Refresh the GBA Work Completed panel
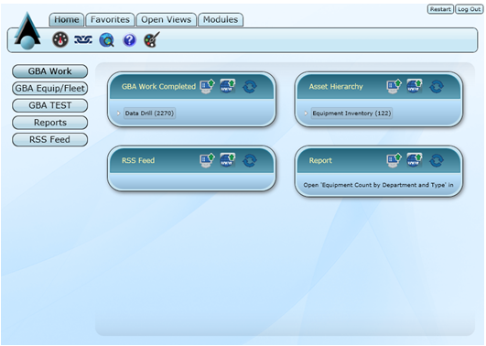 [250, 86]
